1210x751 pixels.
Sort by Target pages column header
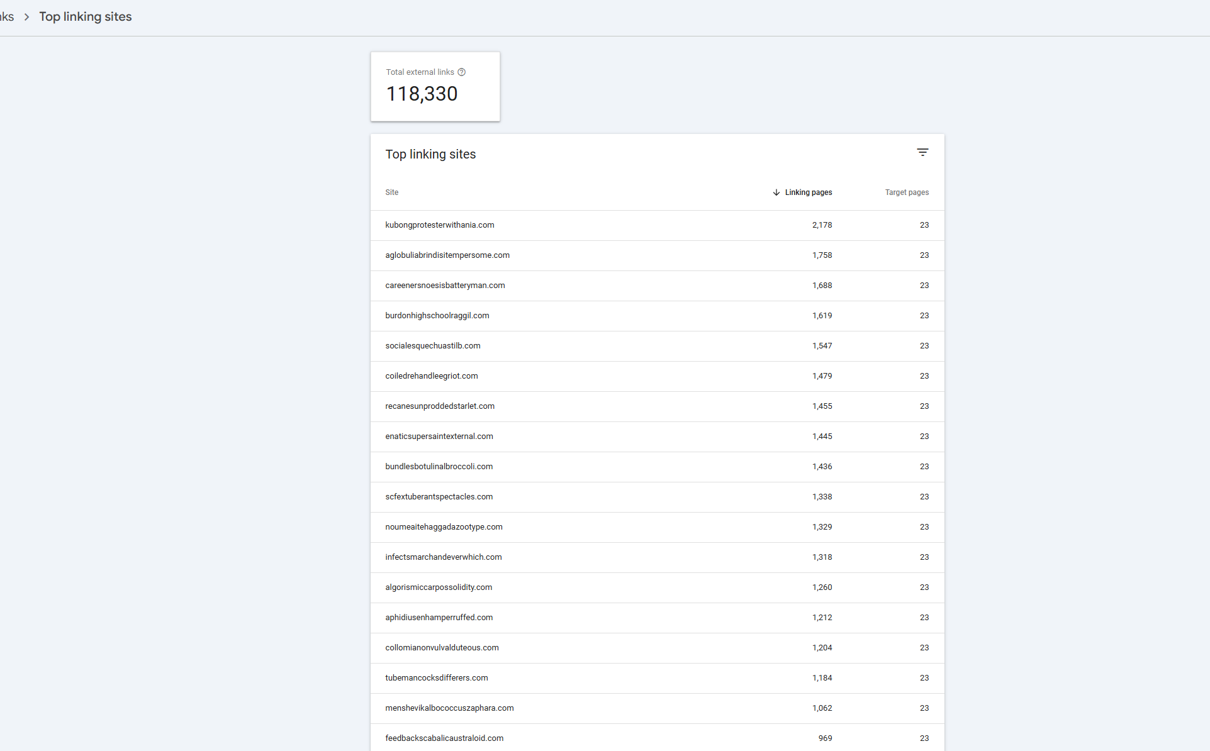point(906,192)
